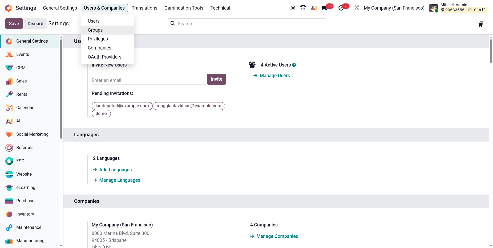Click the Social Marketing icon in sidebar

coord(9,134)
